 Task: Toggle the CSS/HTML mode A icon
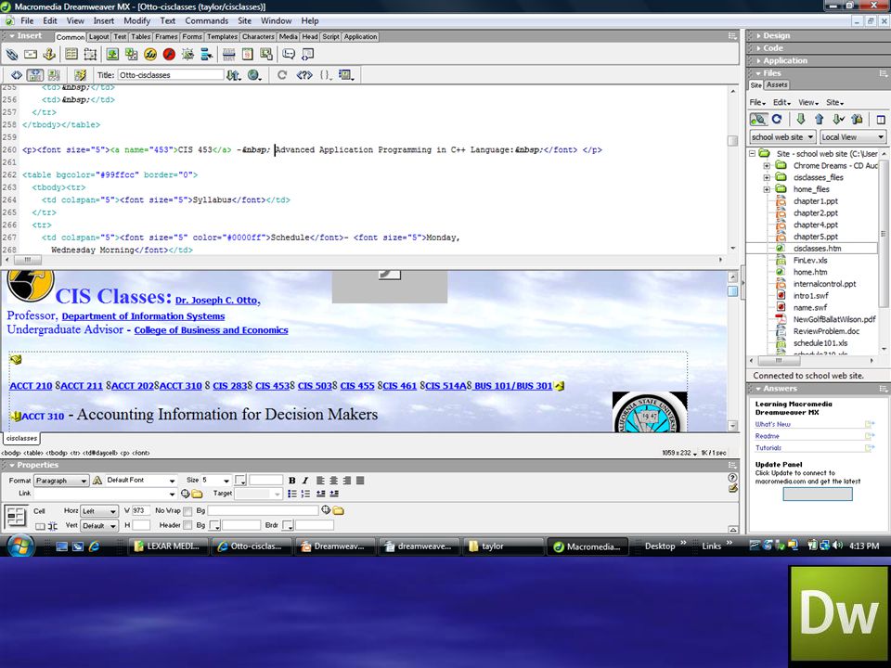pos(97,481)
